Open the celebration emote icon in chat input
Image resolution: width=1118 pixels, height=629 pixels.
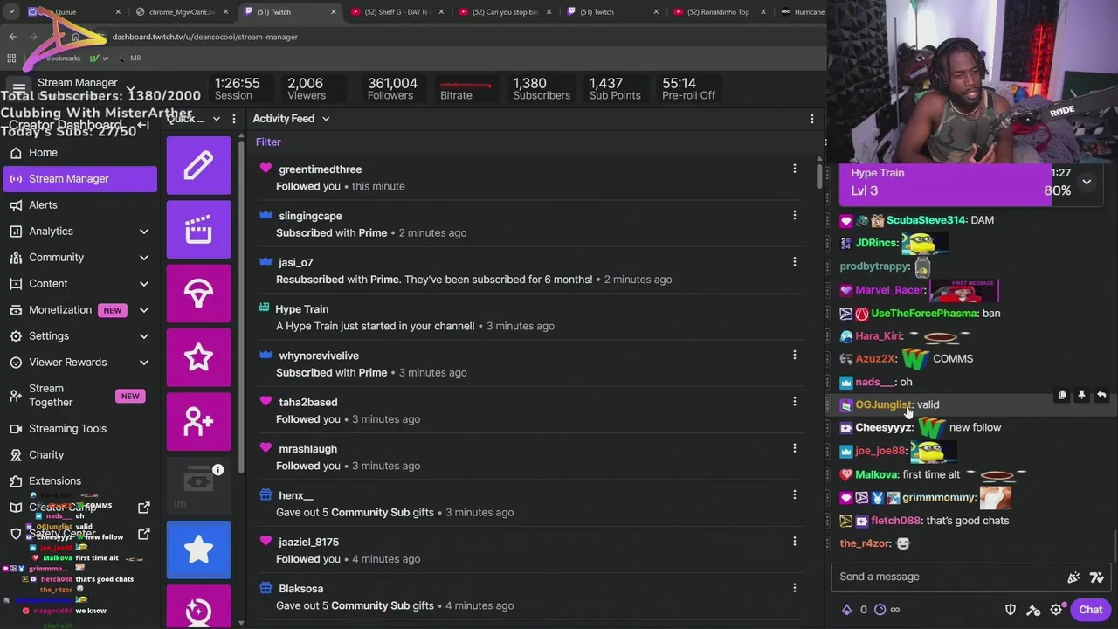[1073, 577]
